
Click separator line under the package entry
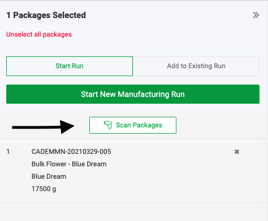(134, 202)
